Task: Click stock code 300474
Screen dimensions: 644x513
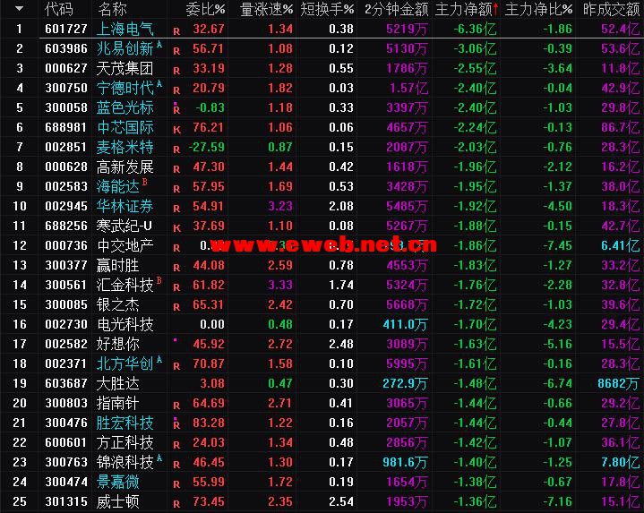Action: (66, 482)
